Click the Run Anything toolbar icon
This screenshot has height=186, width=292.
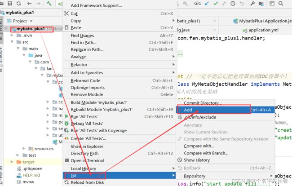[x=272, y=3]
